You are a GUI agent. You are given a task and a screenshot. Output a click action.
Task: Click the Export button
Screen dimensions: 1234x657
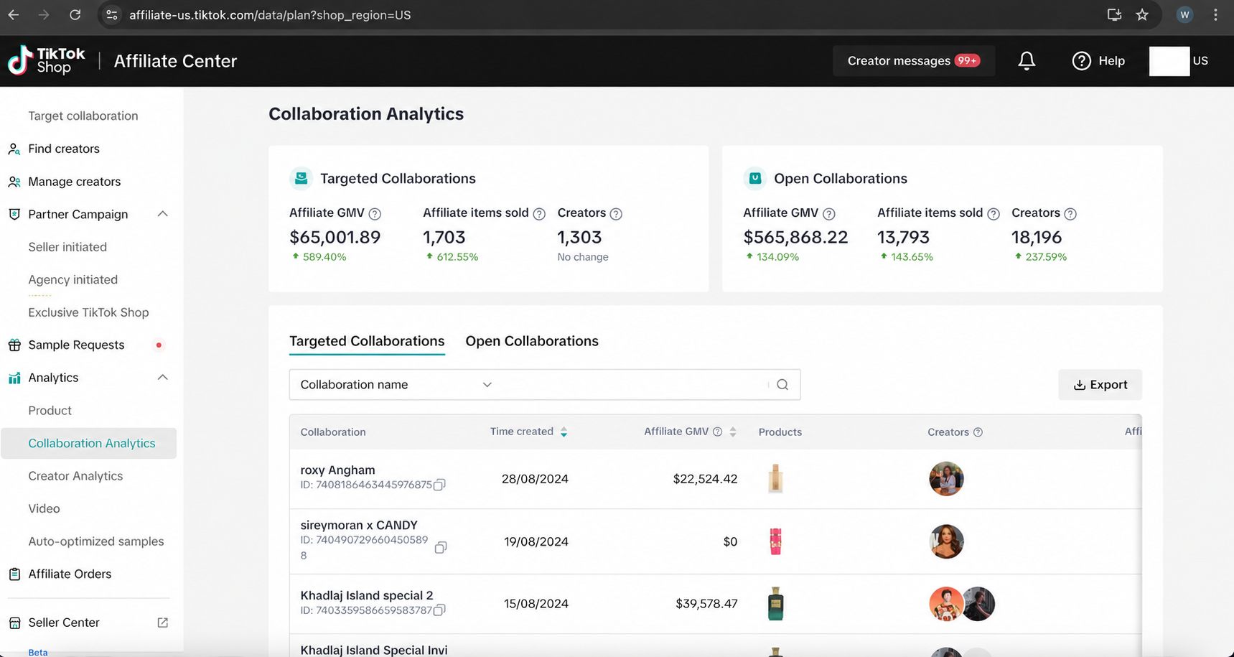1100,385
